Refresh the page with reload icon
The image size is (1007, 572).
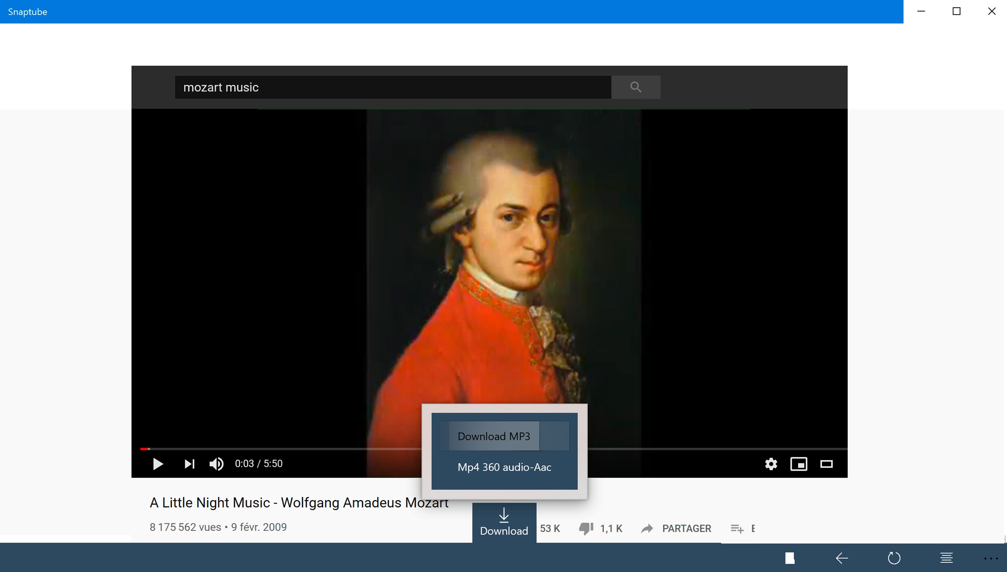894,558
